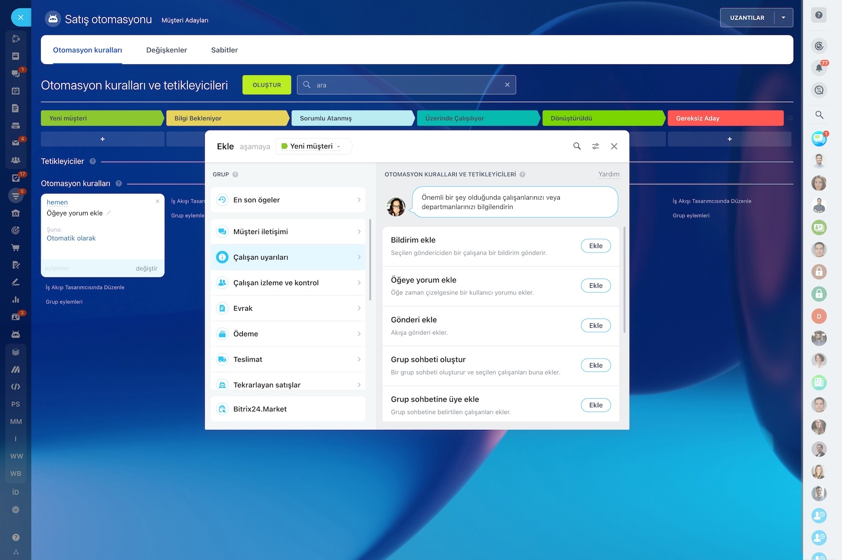Expand the Müşteri iletişimi group

288,232
